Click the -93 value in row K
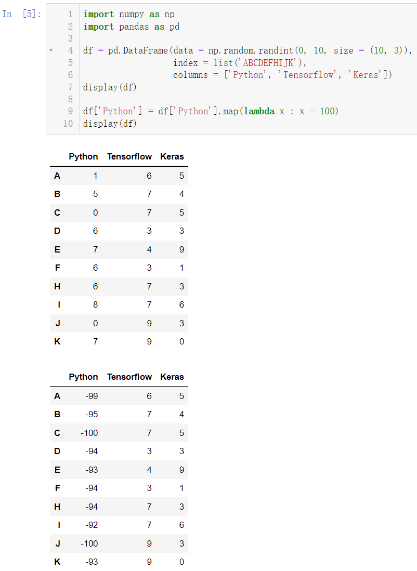The image size is (417, 571). pos(92,562)
